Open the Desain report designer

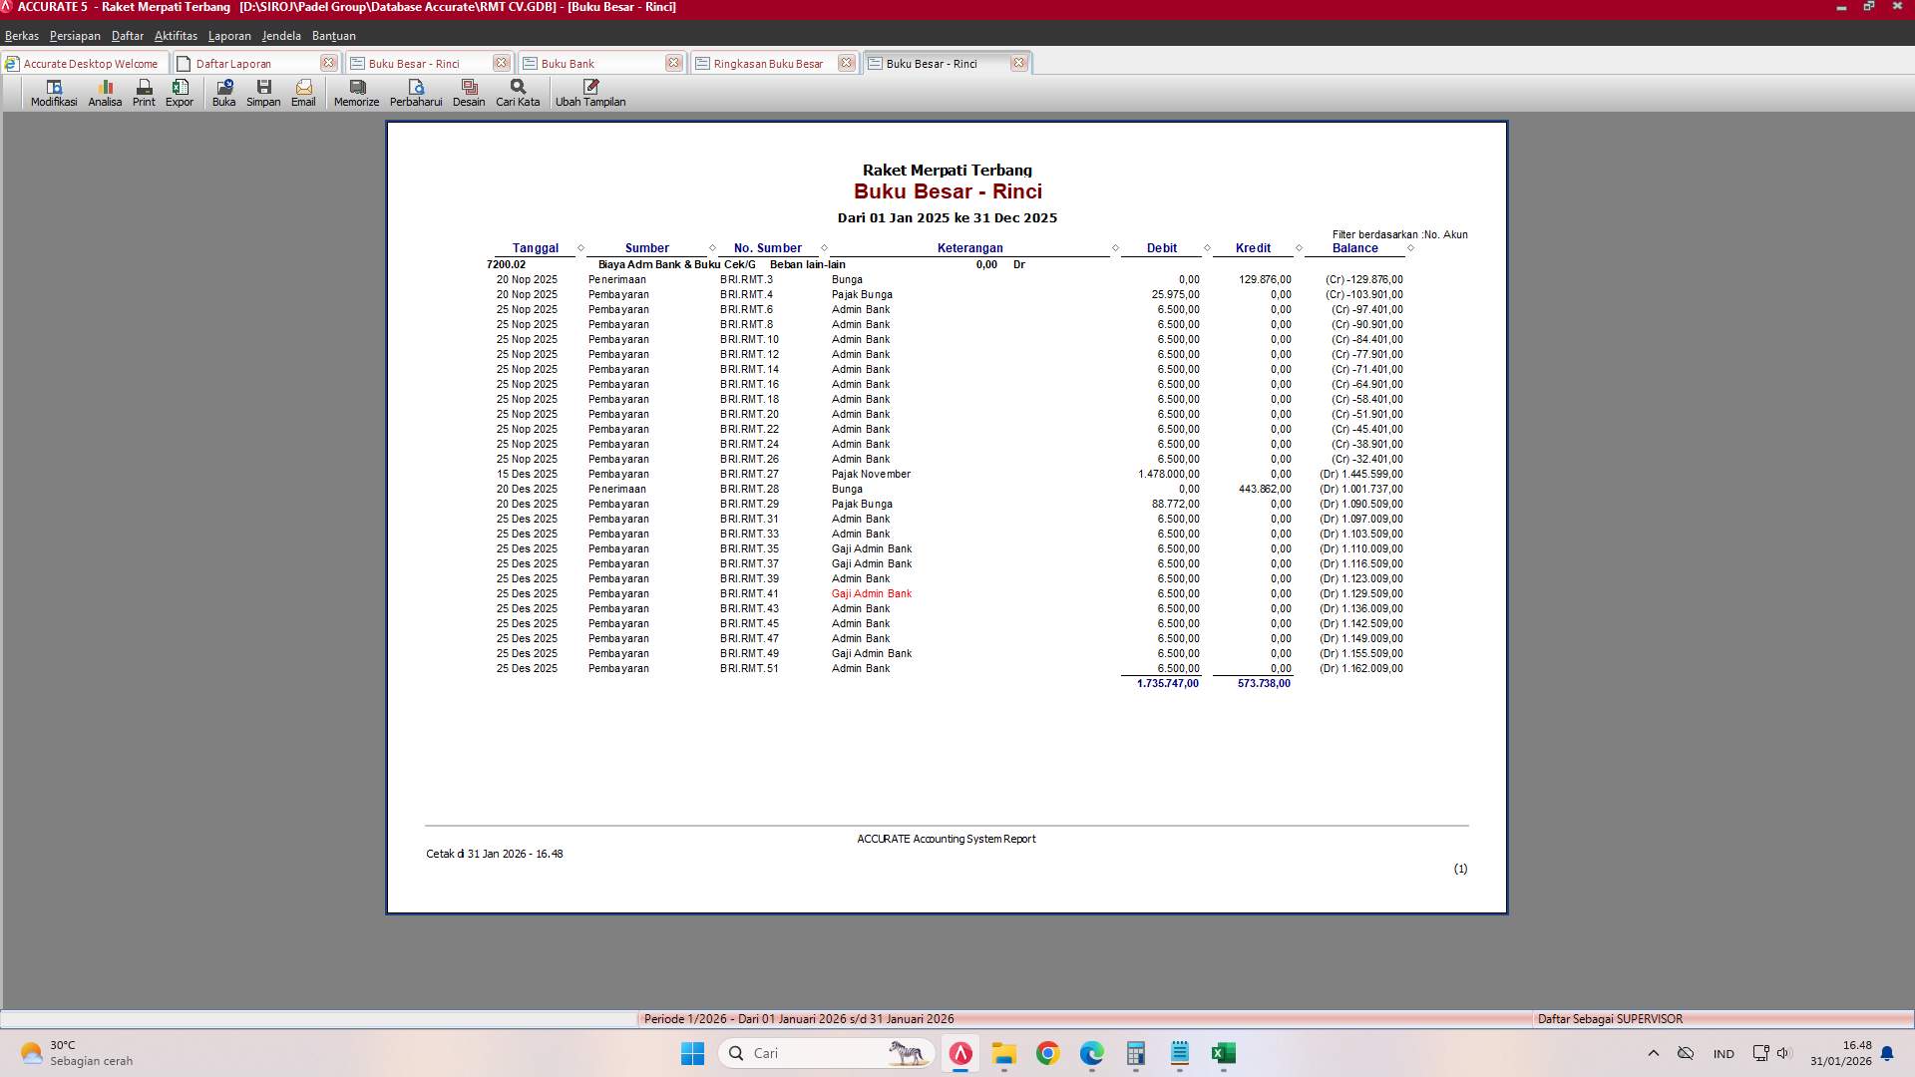click(x=468, y=93)
